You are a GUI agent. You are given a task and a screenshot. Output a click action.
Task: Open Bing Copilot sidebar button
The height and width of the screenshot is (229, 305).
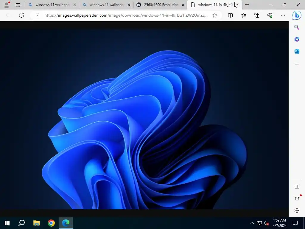[x=297, y=16]
